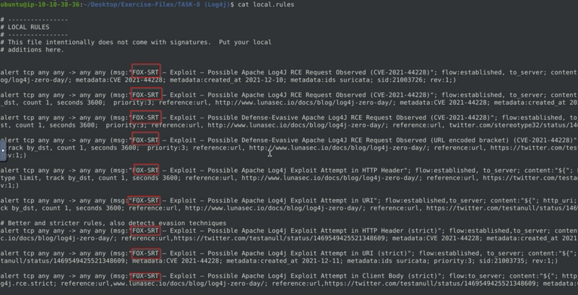Click the '# LOCAL RULES' comment line
Image resolution: width=578 pixels, height=295 pixels.
[x=25, y=27]
